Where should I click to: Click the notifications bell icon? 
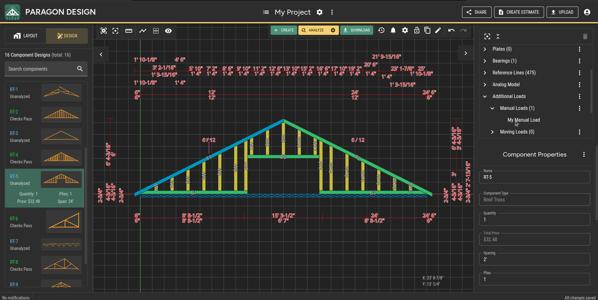[393, 30]
